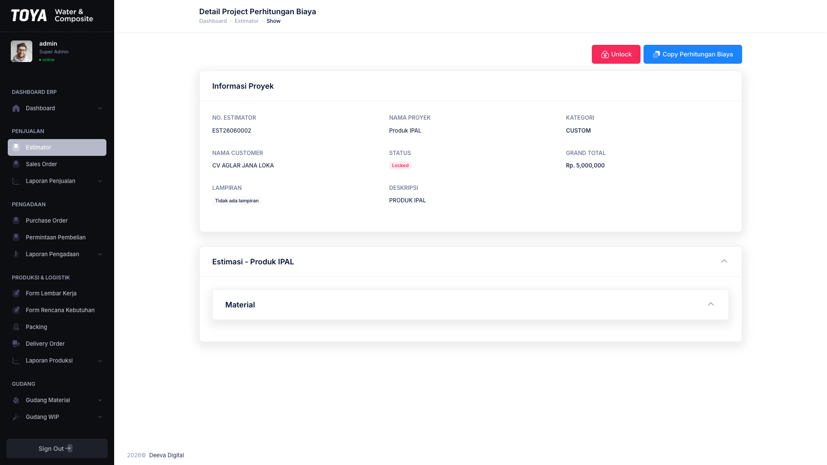Click the admin username text
Screen dimensions: 827x465
tap(48, 44)
